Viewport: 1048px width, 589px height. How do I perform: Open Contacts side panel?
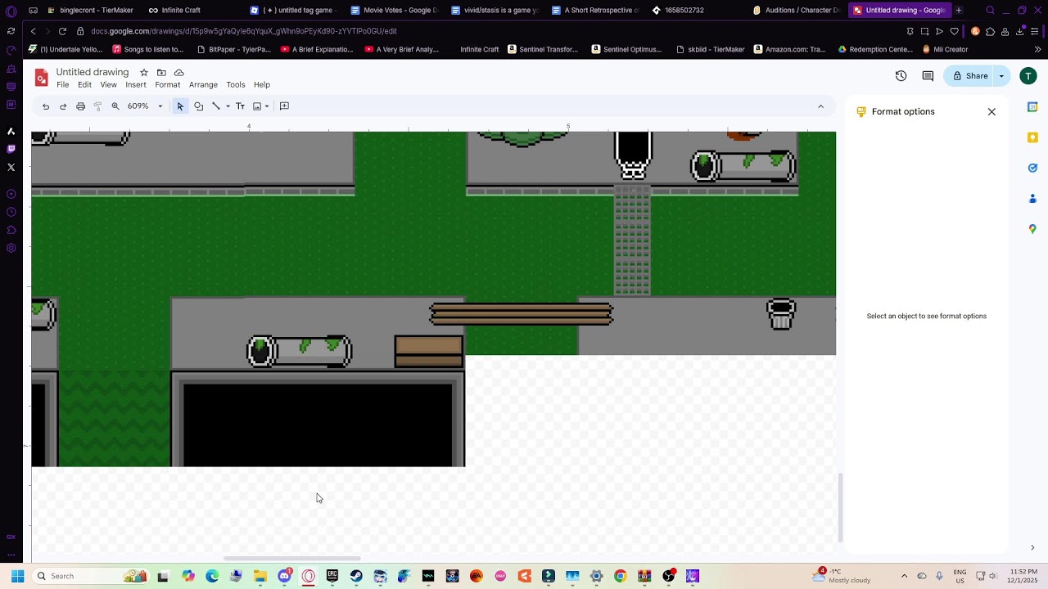(x=1032, y=199)
